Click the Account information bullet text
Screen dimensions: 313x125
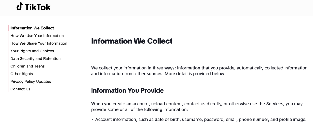(201, 120)
